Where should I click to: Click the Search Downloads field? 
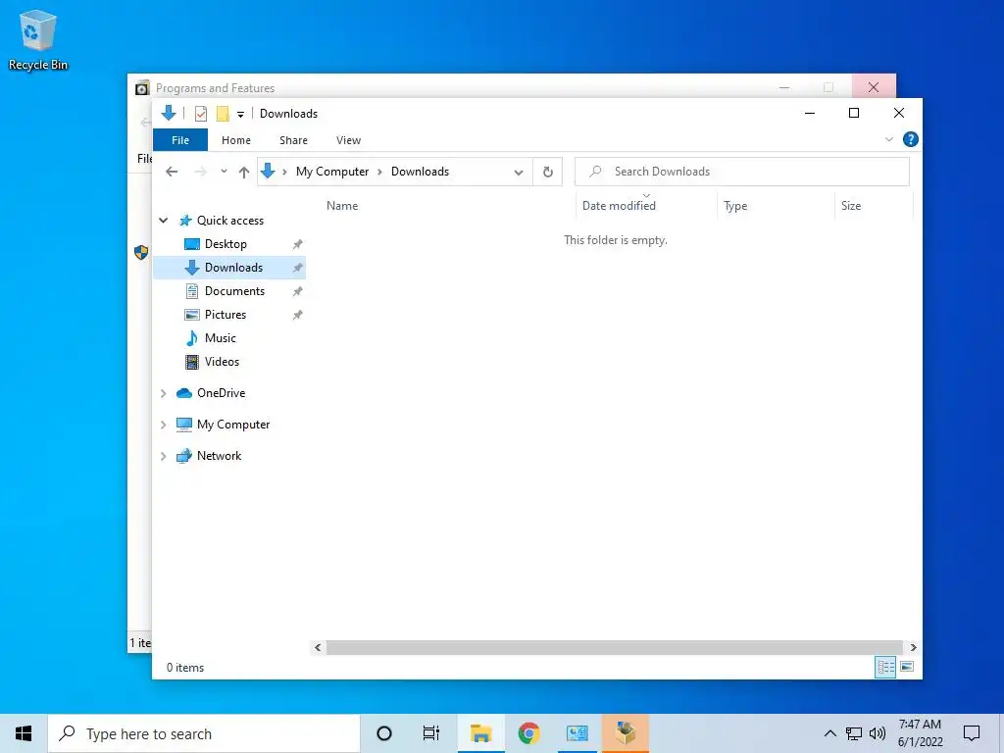741,172
